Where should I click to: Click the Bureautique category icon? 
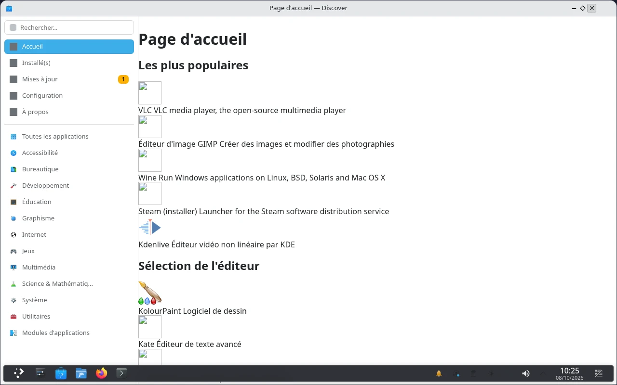pos(13,169)
